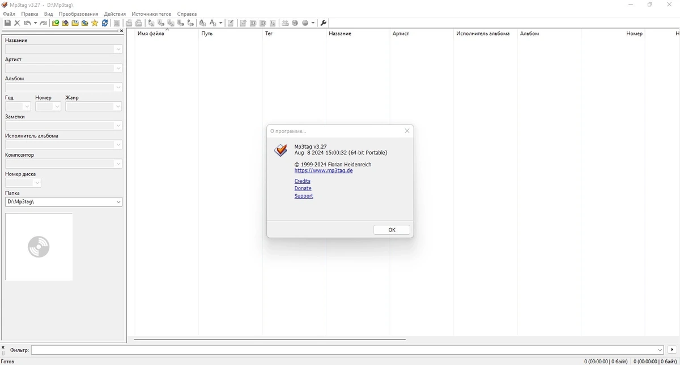This screenshot has height=365, width=680.
Task: Expand the Жанр dropdown
Action: (118, 106)
